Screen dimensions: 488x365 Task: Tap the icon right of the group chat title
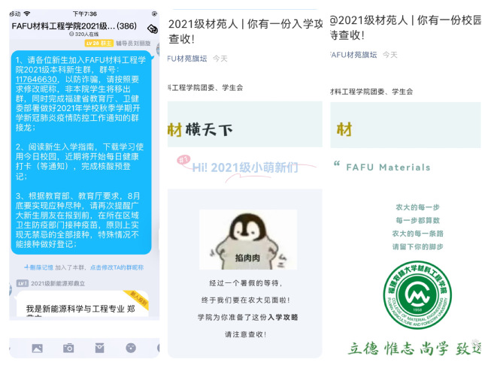(151, 29)
